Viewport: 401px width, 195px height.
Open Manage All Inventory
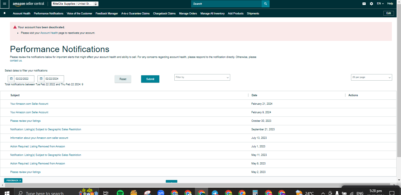pyautogui.click(x=213, y=14)
